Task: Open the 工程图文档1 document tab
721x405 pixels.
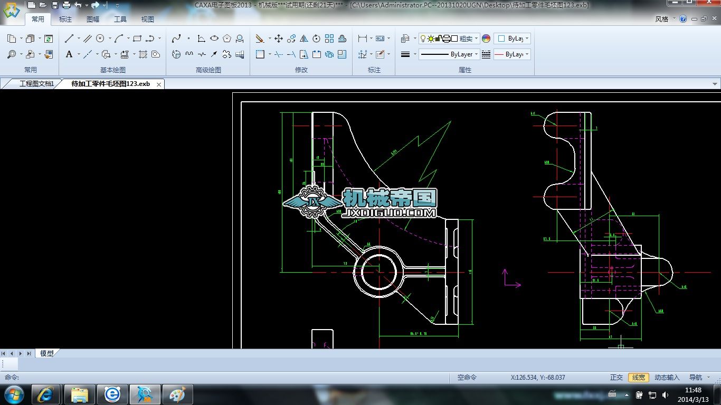Action: [36, 84]
